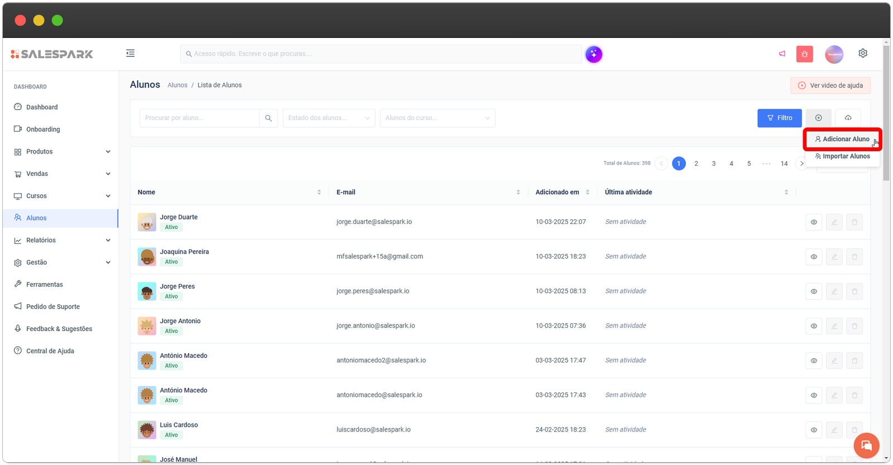Go to page 3 in pagination

[x=713, y=164]
